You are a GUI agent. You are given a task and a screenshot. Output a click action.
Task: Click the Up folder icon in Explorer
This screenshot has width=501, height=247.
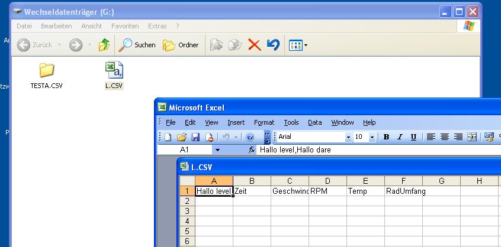(104, 45)
